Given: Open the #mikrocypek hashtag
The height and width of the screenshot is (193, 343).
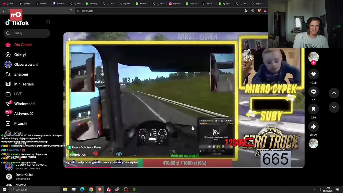Looking at the screenshot, I should [x=107, y=162].
